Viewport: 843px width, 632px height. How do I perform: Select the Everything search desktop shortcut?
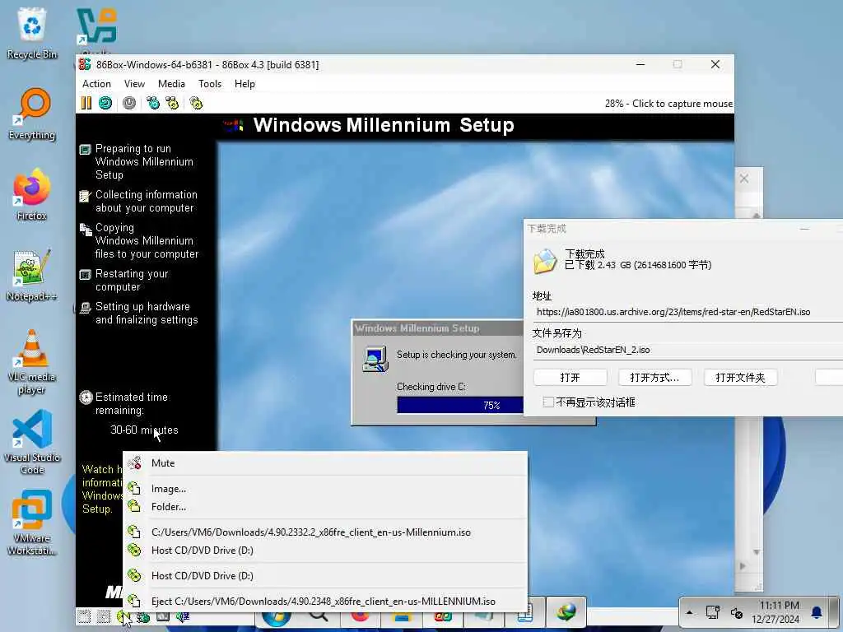point(32,114)
